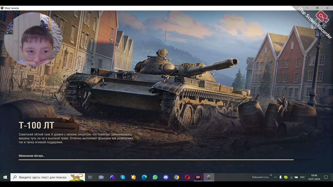Click the taskbar search box
Image resolution: width=333 pixels, height=187 pixels.
tap(48, 177)
